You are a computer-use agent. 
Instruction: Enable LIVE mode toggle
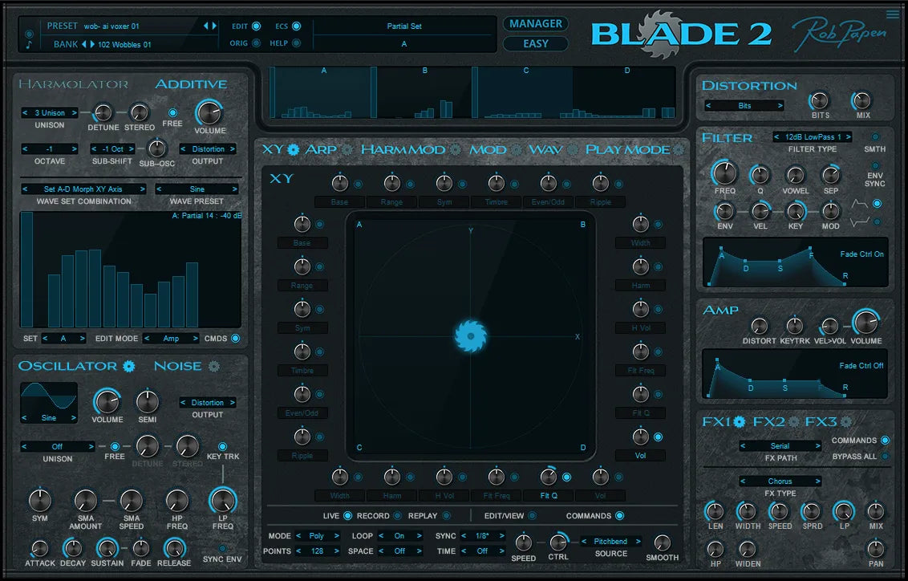[x=347, y=515]
